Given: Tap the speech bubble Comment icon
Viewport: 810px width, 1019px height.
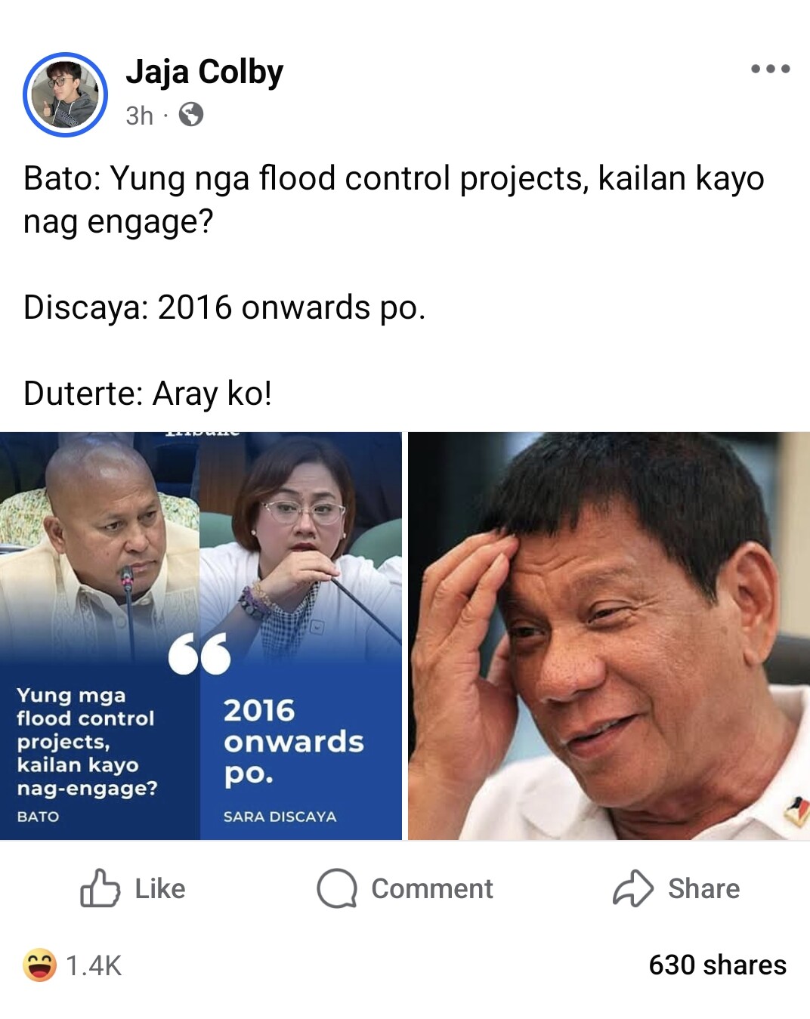Looking at the screenshot, I should [x=336, y=888].
